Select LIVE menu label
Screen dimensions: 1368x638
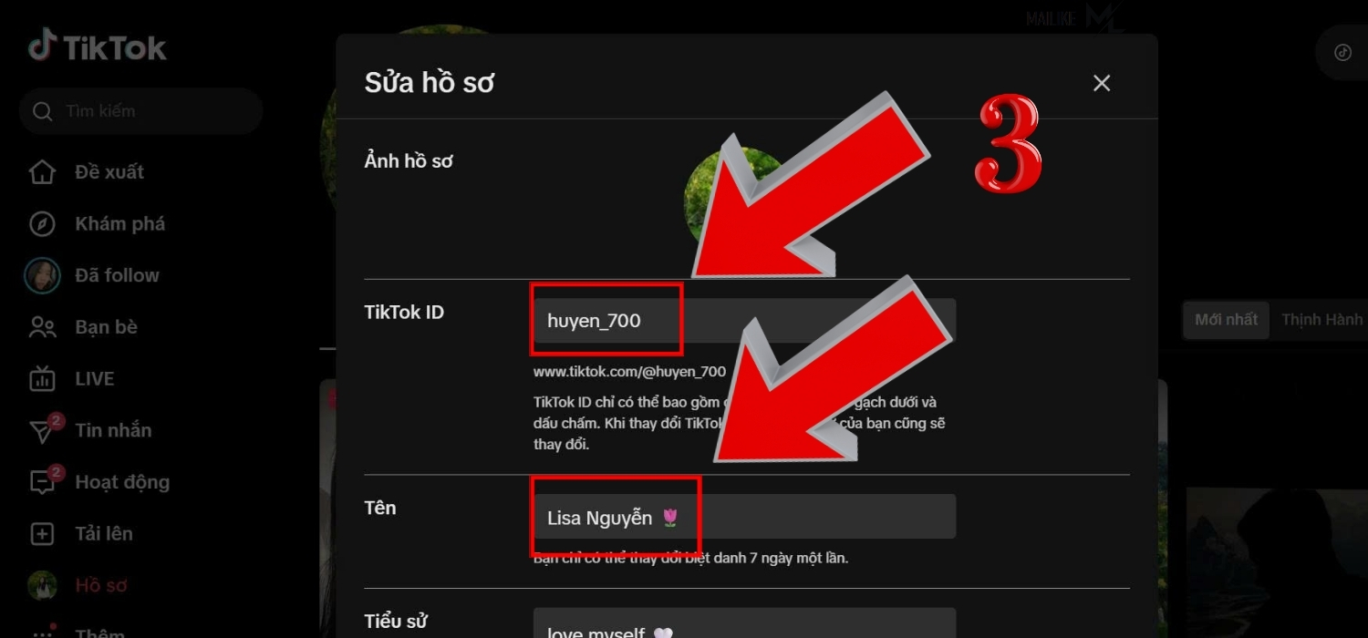tap(95, 379)
